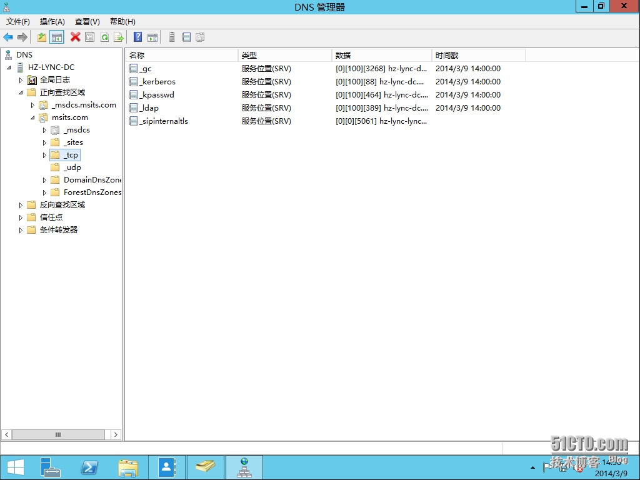Click the Refresh toolbar icon
Screen dimensions: 640x480
point(104,37)
